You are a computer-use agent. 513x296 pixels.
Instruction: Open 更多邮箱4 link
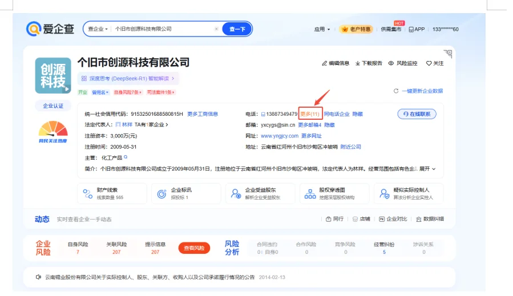(x=309, y=125)
